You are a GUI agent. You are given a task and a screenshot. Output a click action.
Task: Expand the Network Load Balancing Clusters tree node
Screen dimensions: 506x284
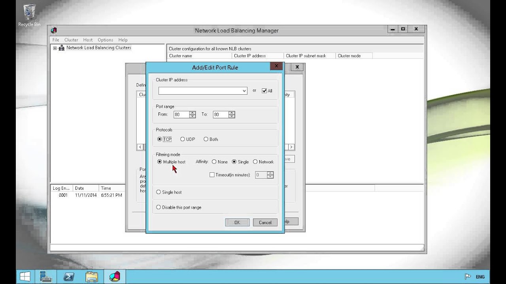(x=55, y=48)
